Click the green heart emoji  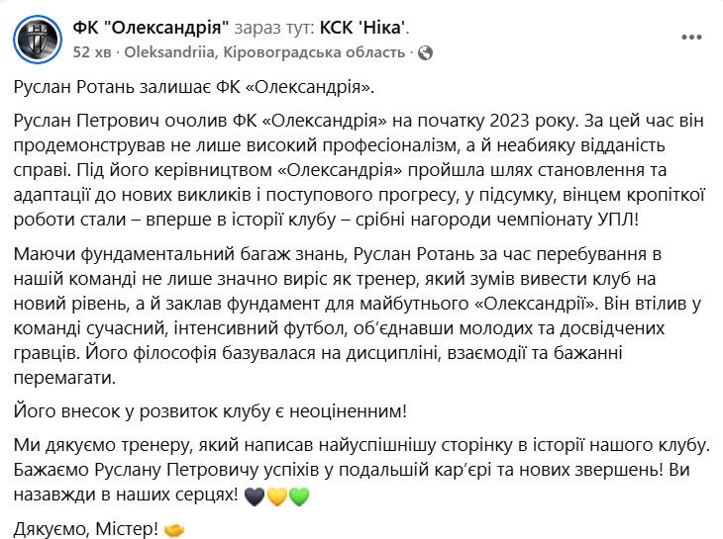[299, 494]
